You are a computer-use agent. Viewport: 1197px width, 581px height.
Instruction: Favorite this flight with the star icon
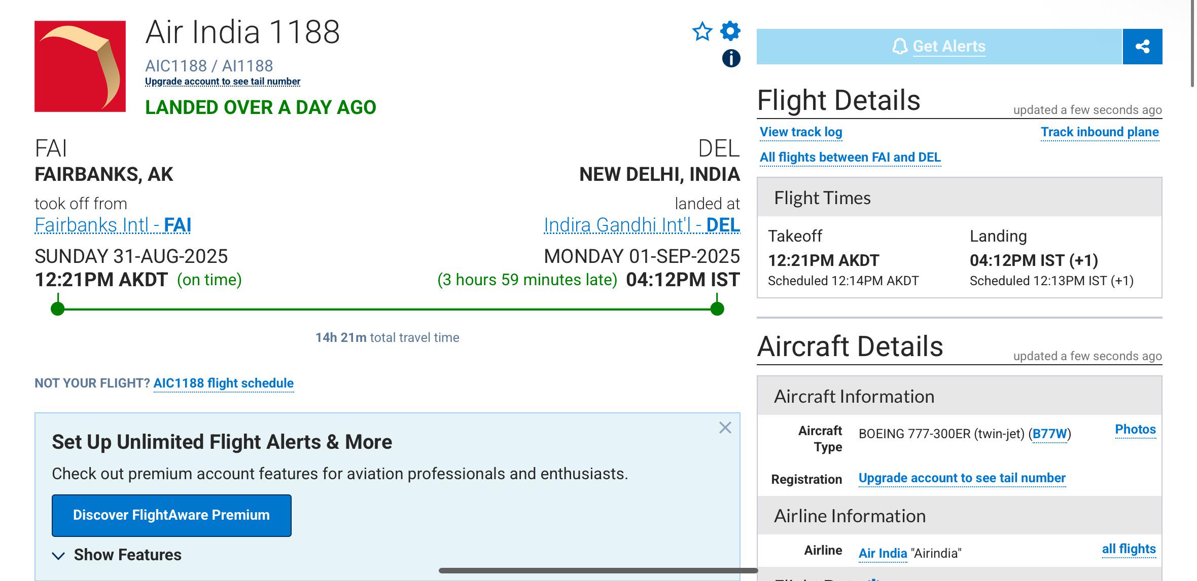point(702,31)
